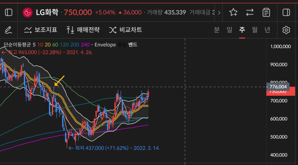Toggle the 20 moving average period
This screenshot has width=298, height=165.
point(48,45)
